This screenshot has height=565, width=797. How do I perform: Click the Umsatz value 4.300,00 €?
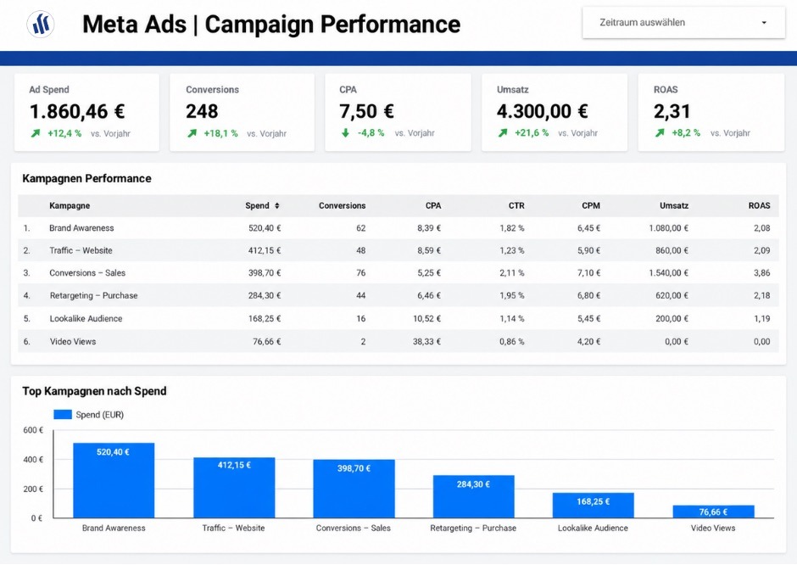[543, 111]
